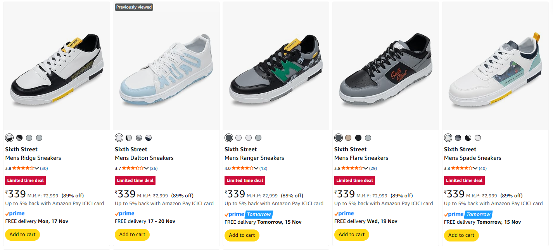Image resolution: width=553 pixels, height=250 pixels.
Task: Select the tan color swatch for Flare Sneakers
Action: tap(348, 138)
